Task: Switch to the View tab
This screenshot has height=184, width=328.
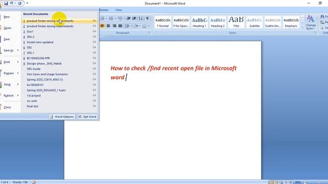Action: (x=118, y=10)
